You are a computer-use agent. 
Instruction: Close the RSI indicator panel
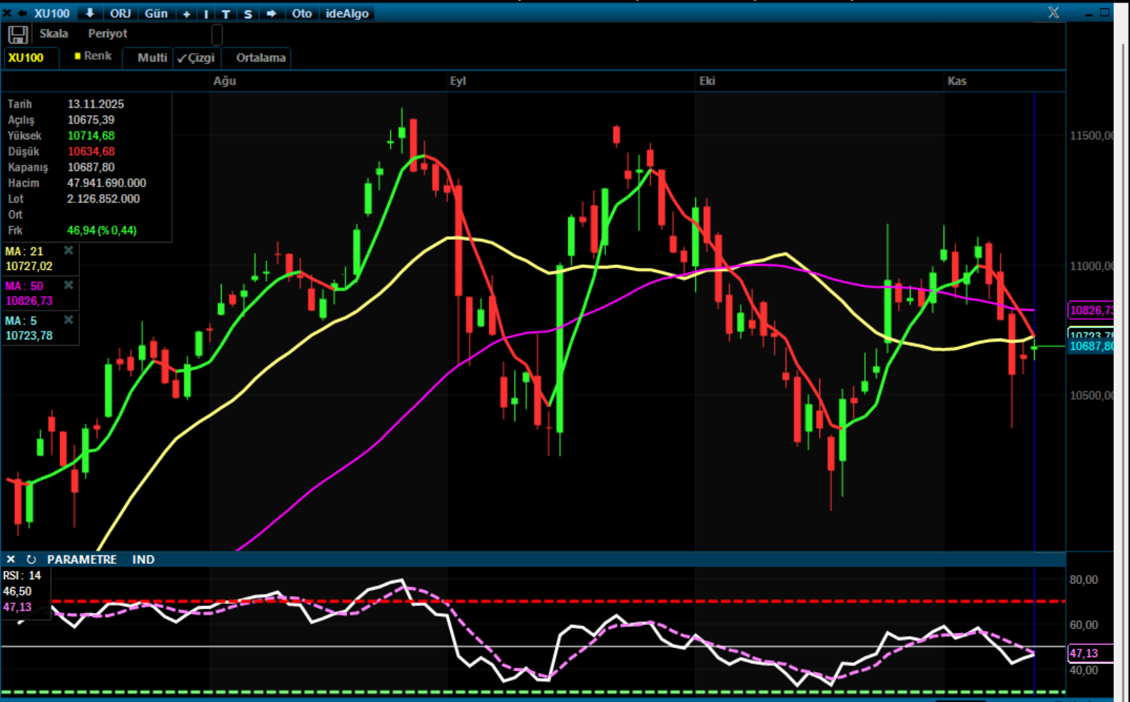click(11, 559)
